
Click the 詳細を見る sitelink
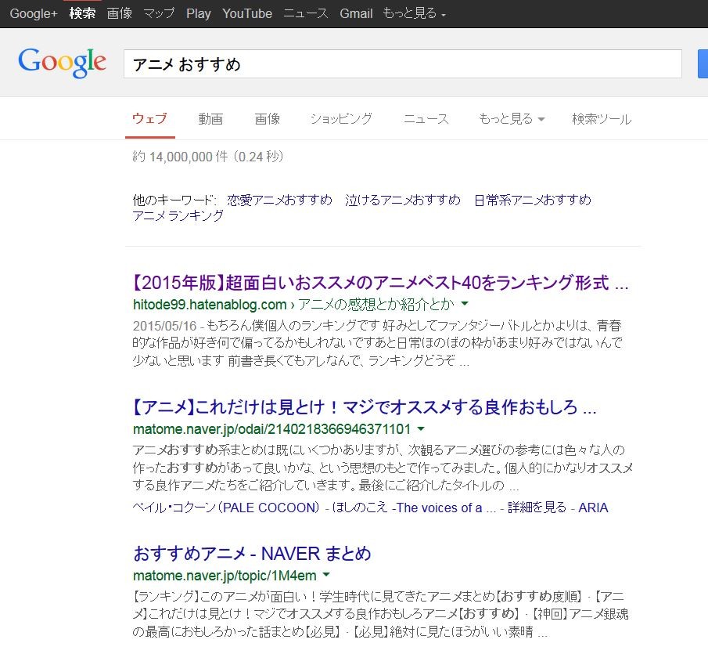point(537,508)
